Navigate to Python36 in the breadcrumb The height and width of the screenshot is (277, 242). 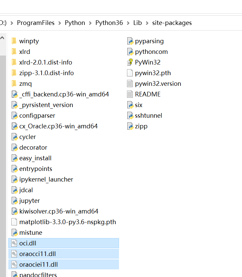pyautogui.click(x=109, y=23)
